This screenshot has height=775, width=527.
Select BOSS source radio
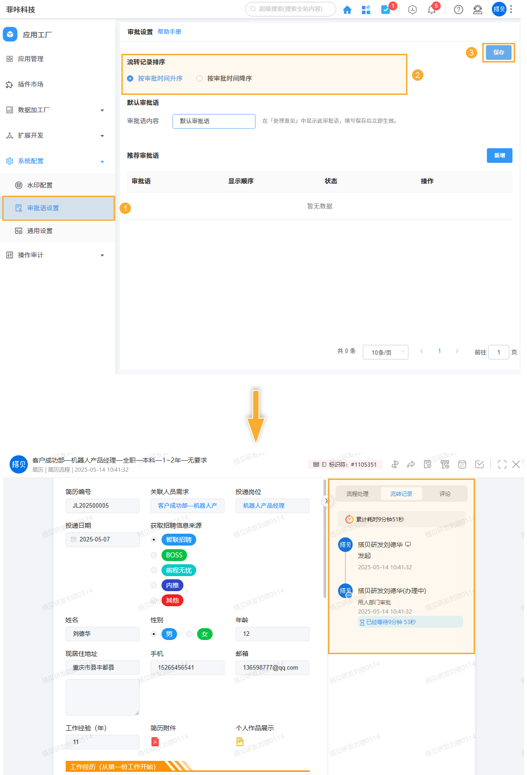(154, 555)
